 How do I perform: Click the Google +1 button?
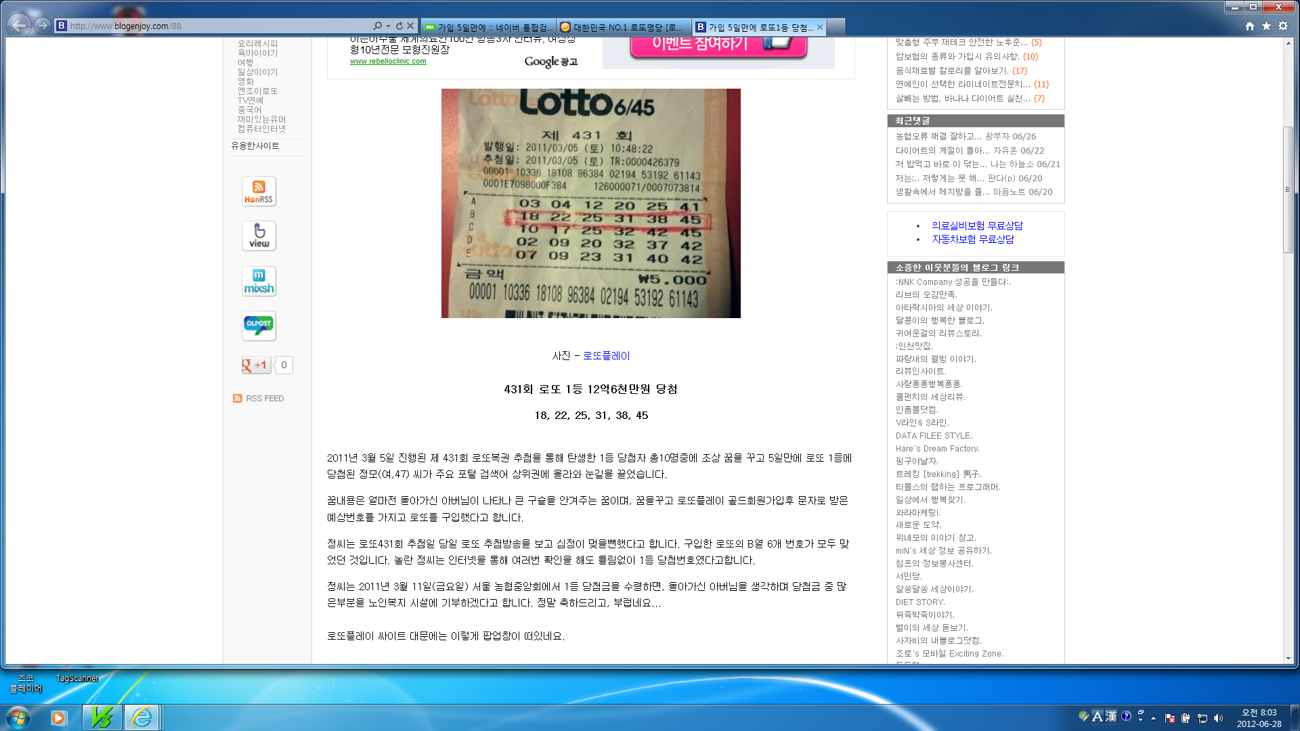point(256,365)
